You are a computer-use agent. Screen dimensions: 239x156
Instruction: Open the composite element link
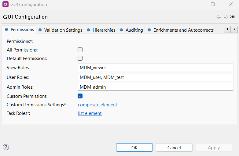(x=97, y=105)
